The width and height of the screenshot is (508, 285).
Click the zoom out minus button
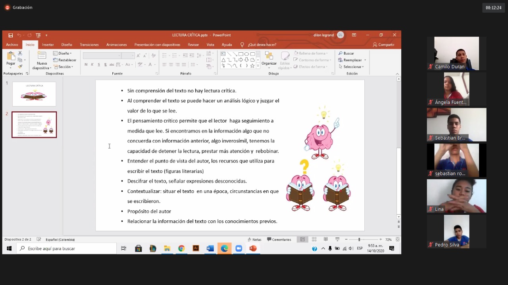click(346, 239)
